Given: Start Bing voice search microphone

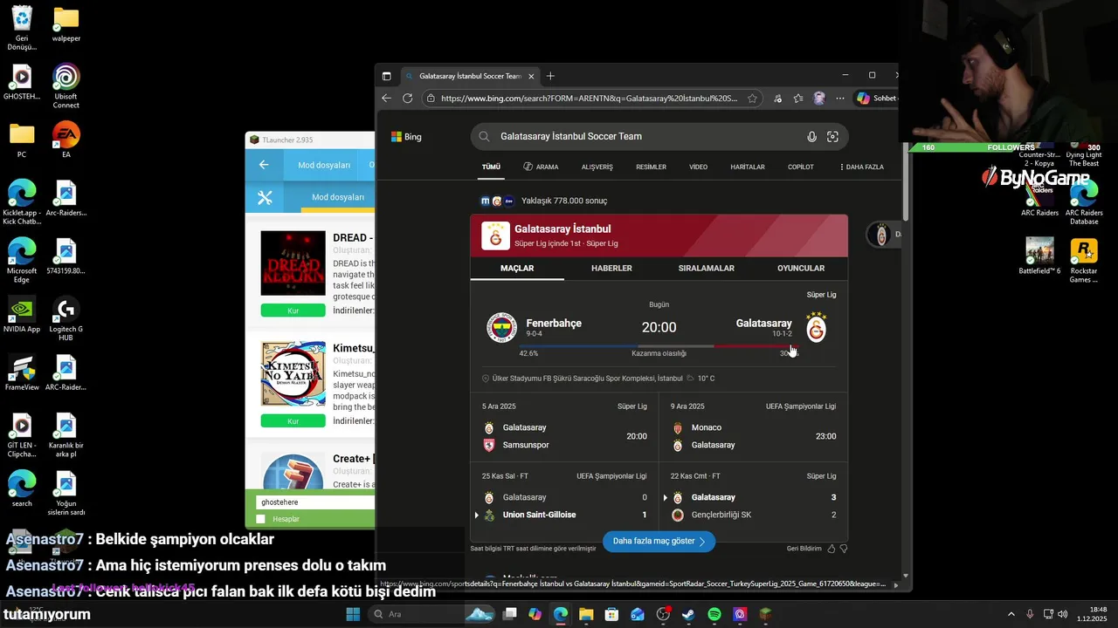Looking at the screenshot, I should [811, 136].
